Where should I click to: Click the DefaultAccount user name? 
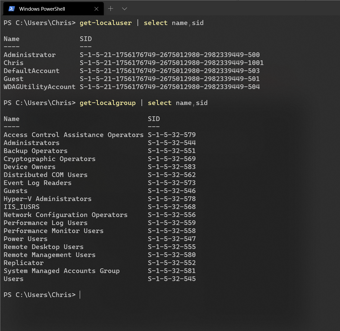pyautogui.click(x=31, y=71)
